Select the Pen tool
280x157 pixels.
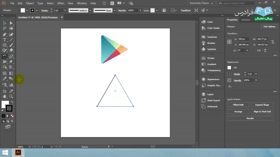coord(4,34)
